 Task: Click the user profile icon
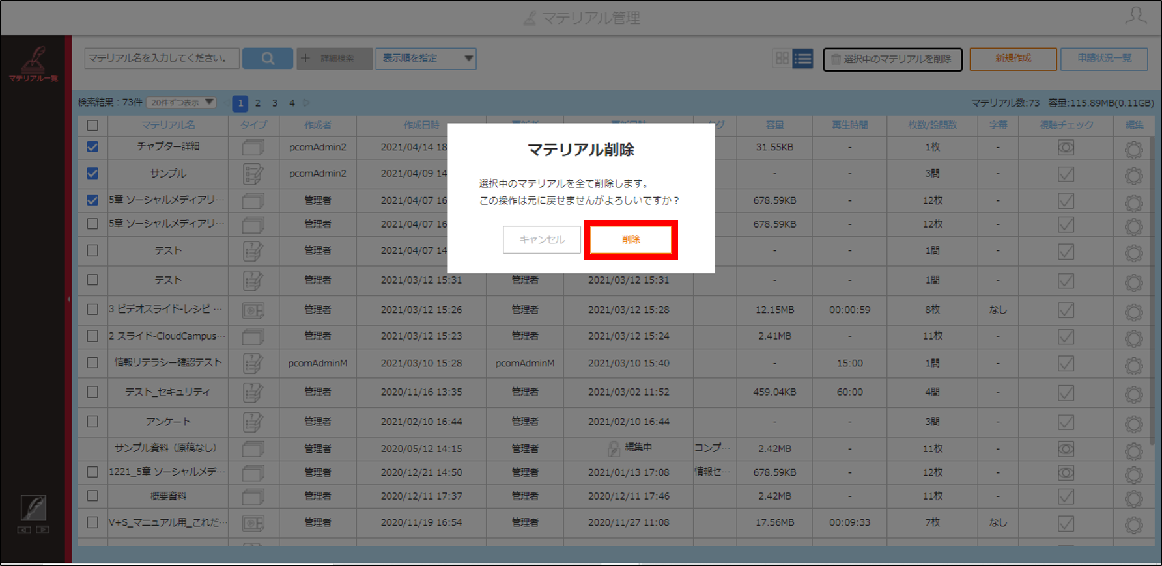click(1135, 16)
